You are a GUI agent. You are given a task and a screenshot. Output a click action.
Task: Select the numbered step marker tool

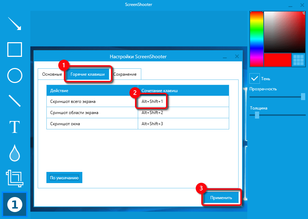pos(15,204)
